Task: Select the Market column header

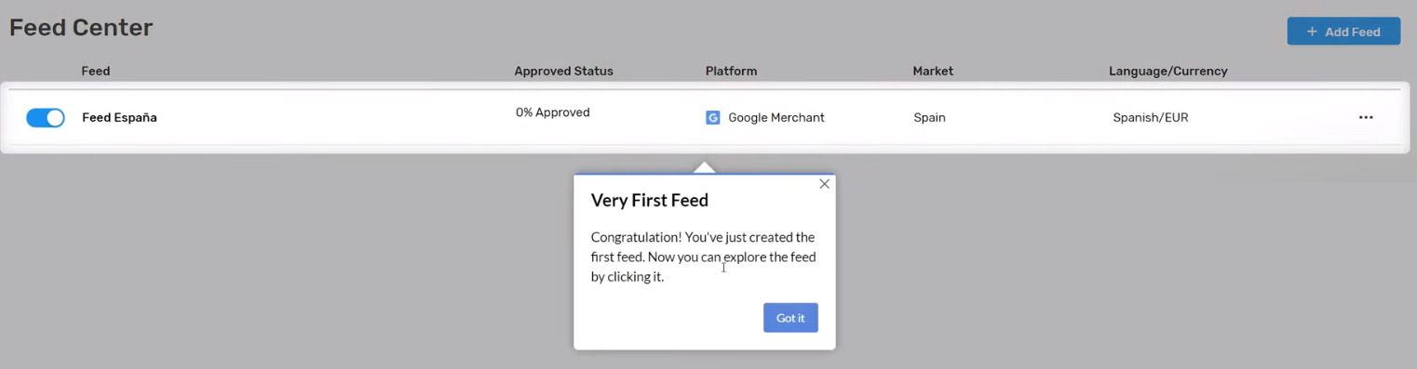Action: (933, 71)
